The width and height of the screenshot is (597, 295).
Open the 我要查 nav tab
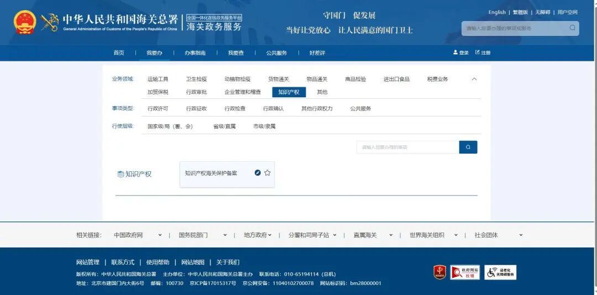[236, 53]
